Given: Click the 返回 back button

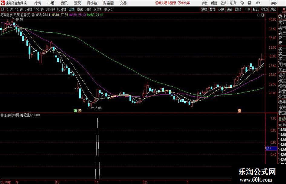Looking at the screenshot, I should [273, 9].
